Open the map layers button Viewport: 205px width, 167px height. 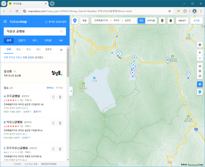[x=171, y=21]
